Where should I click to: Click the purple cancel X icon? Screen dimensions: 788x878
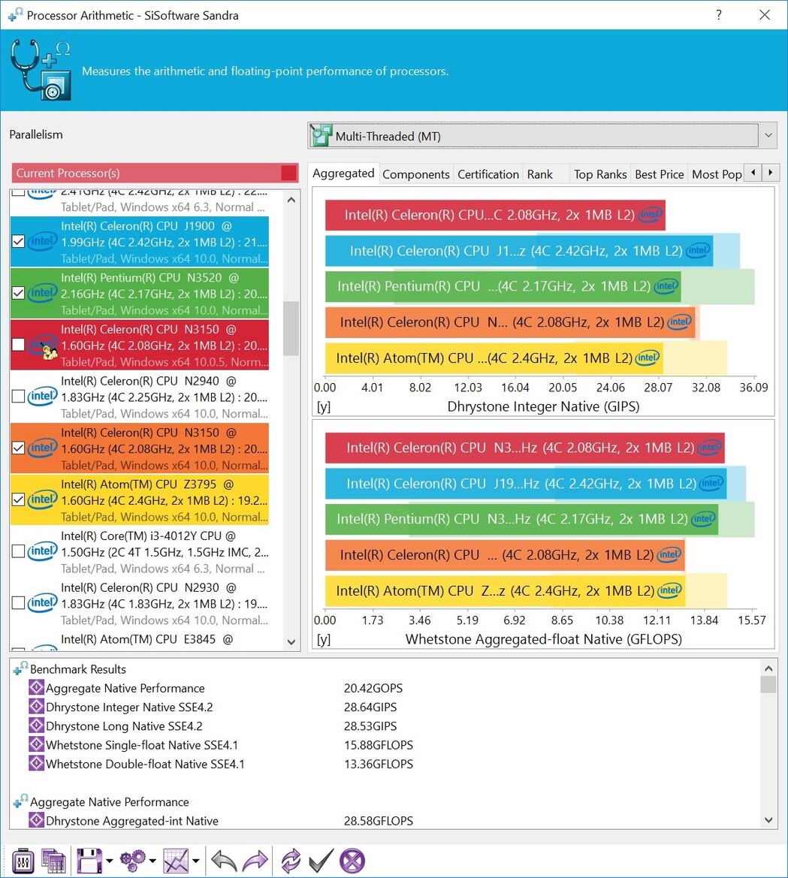click(x=352, y=861)
